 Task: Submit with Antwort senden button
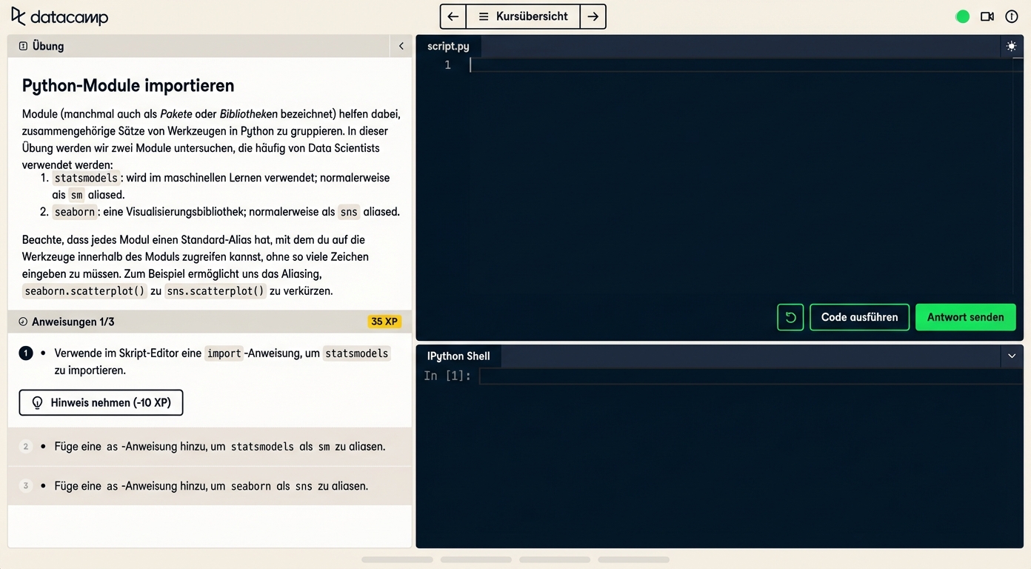(x=965, y=317)
